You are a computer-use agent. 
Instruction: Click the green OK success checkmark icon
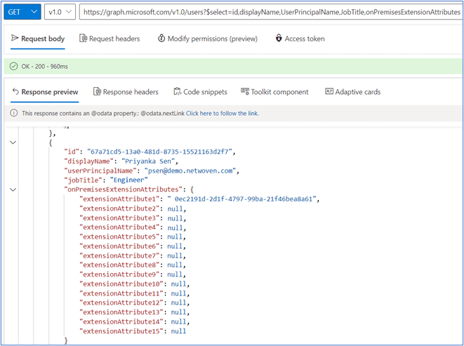tap(13, 66)
